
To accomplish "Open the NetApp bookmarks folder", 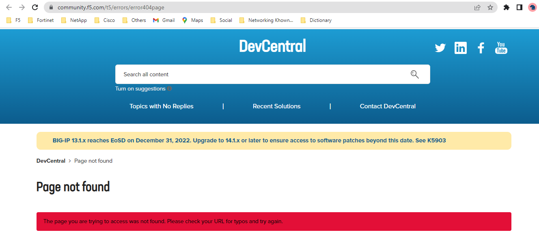I will click(74, 20).
